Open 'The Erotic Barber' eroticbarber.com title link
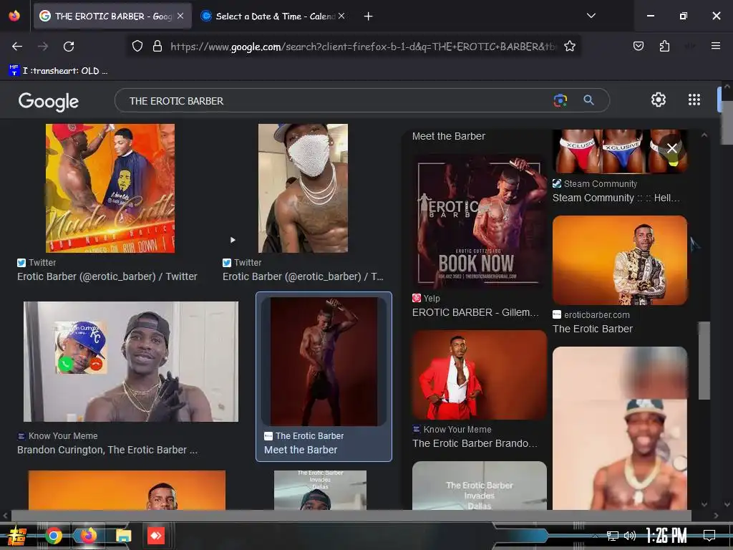 point(593,329)
